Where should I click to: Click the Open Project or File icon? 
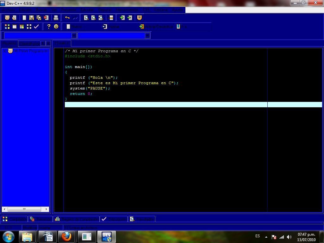[14, 18]
